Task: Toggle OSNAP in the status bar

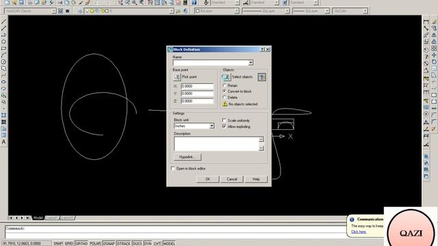Action: coord(109,243)
